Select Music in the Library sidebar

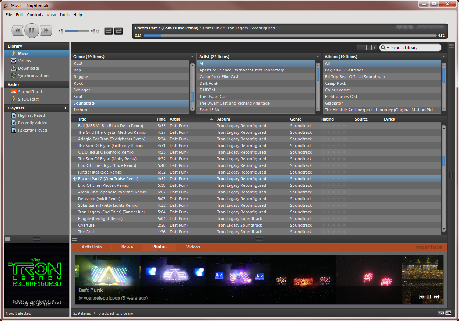pos(37,53)
